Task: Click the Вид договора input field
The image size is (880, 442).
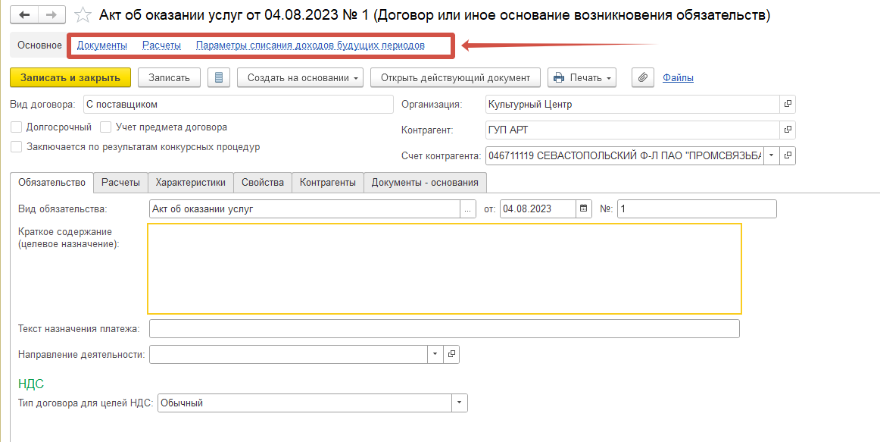Action: click(239, 105)
